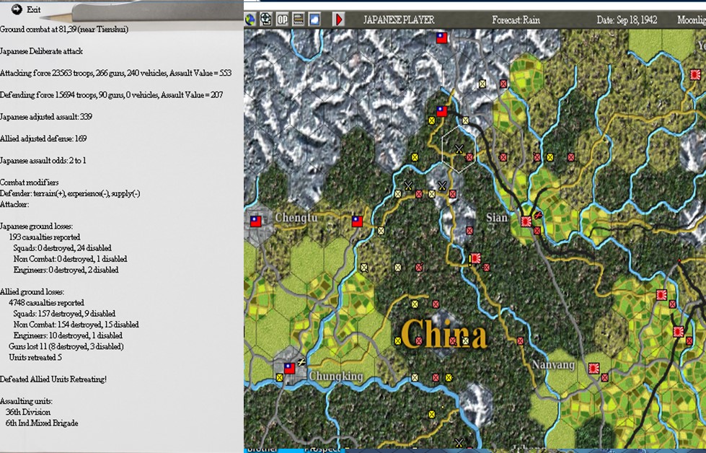Click the Defending force 15694 troops line
Image resolution: width=706 pixels, height=453 pixels.
111,94
